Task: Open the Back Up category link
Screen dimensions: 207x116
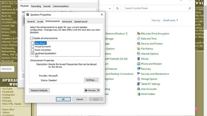Action: [6, 16]
